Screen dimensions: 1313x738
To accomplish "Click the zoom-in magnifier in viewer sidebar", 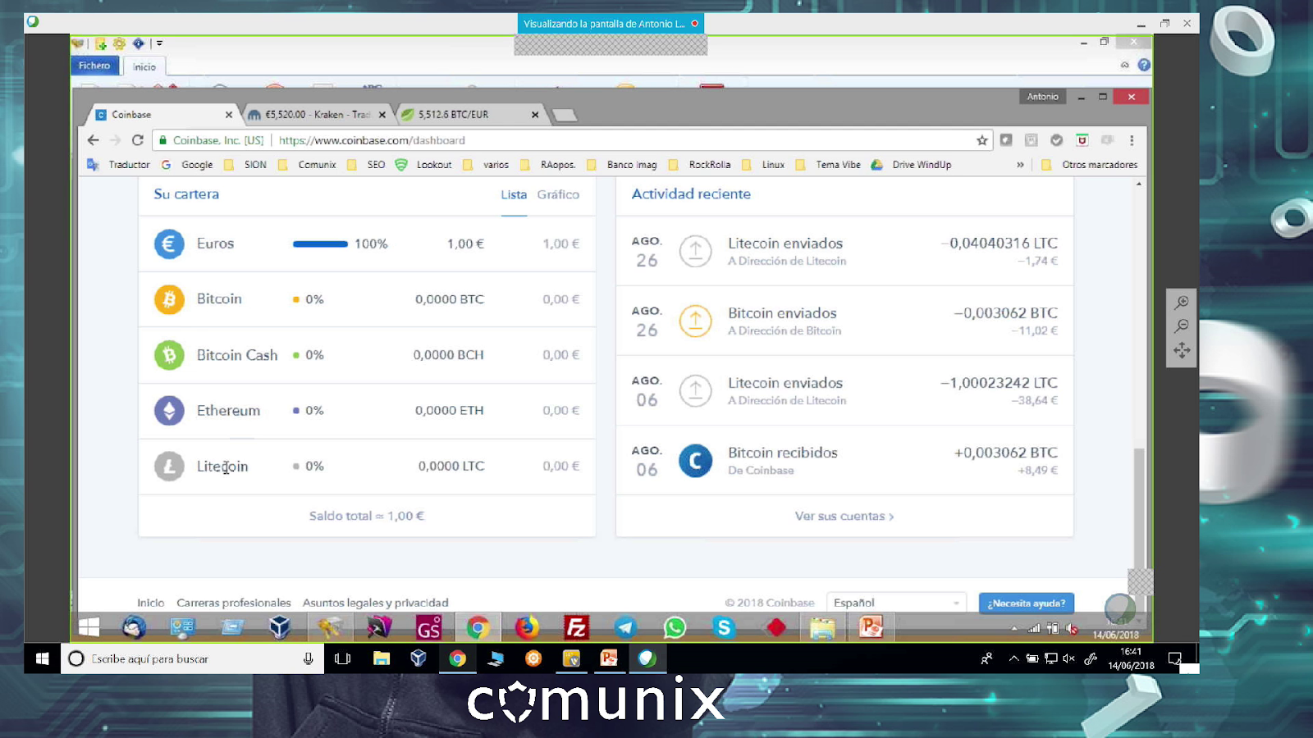I will tap(1182, 303).
